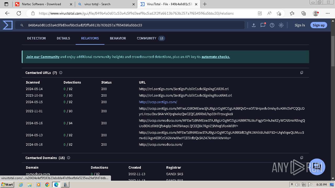The image size is (335, 188).
Task: Click the site lock icon in address bar
Action: click(x=33, y=13)
